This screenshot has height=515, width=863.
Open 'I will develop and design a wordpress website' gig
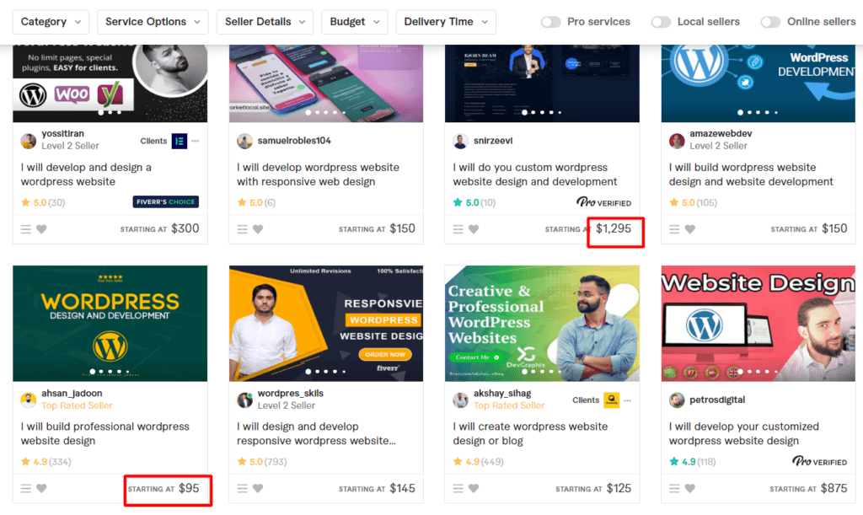click(87, 174)
